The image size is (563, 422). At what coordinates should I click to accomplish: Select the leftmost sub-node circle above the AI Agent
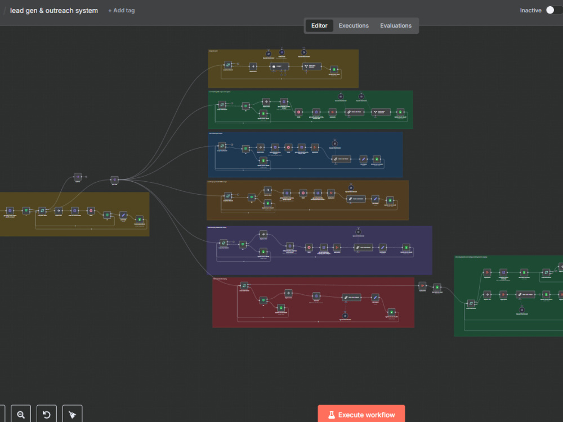268,54
